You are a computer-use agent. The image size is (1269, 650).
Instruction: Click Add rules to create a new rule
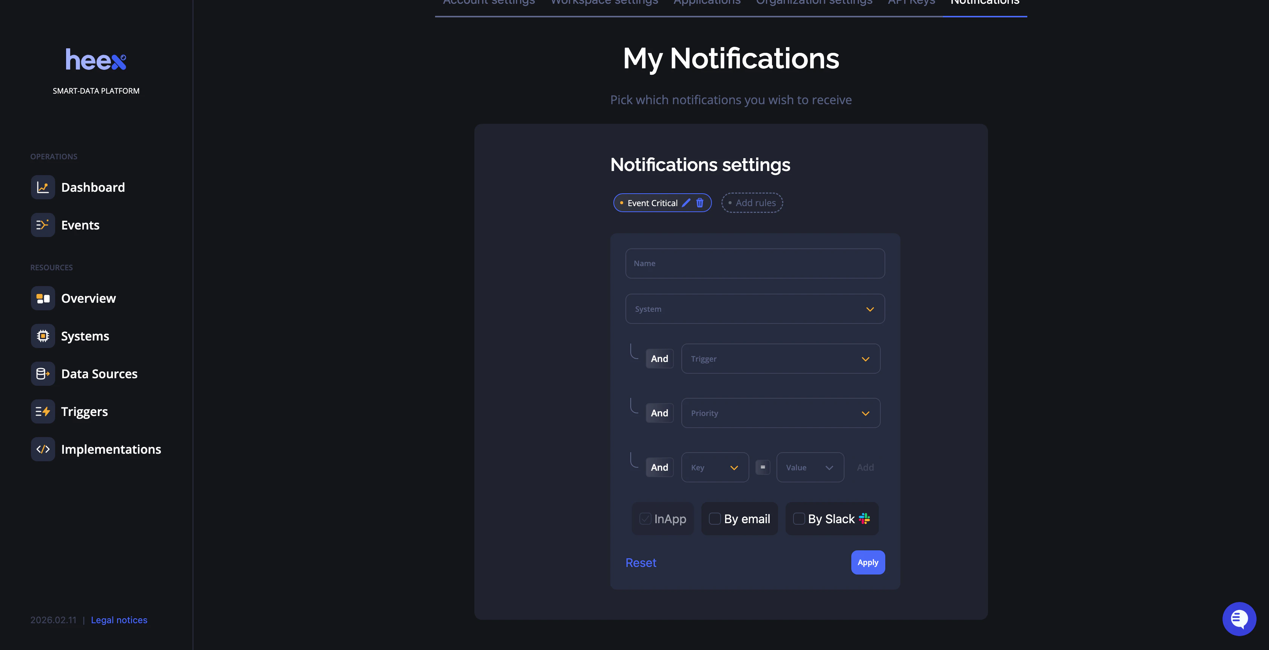[x=752, y=203]
